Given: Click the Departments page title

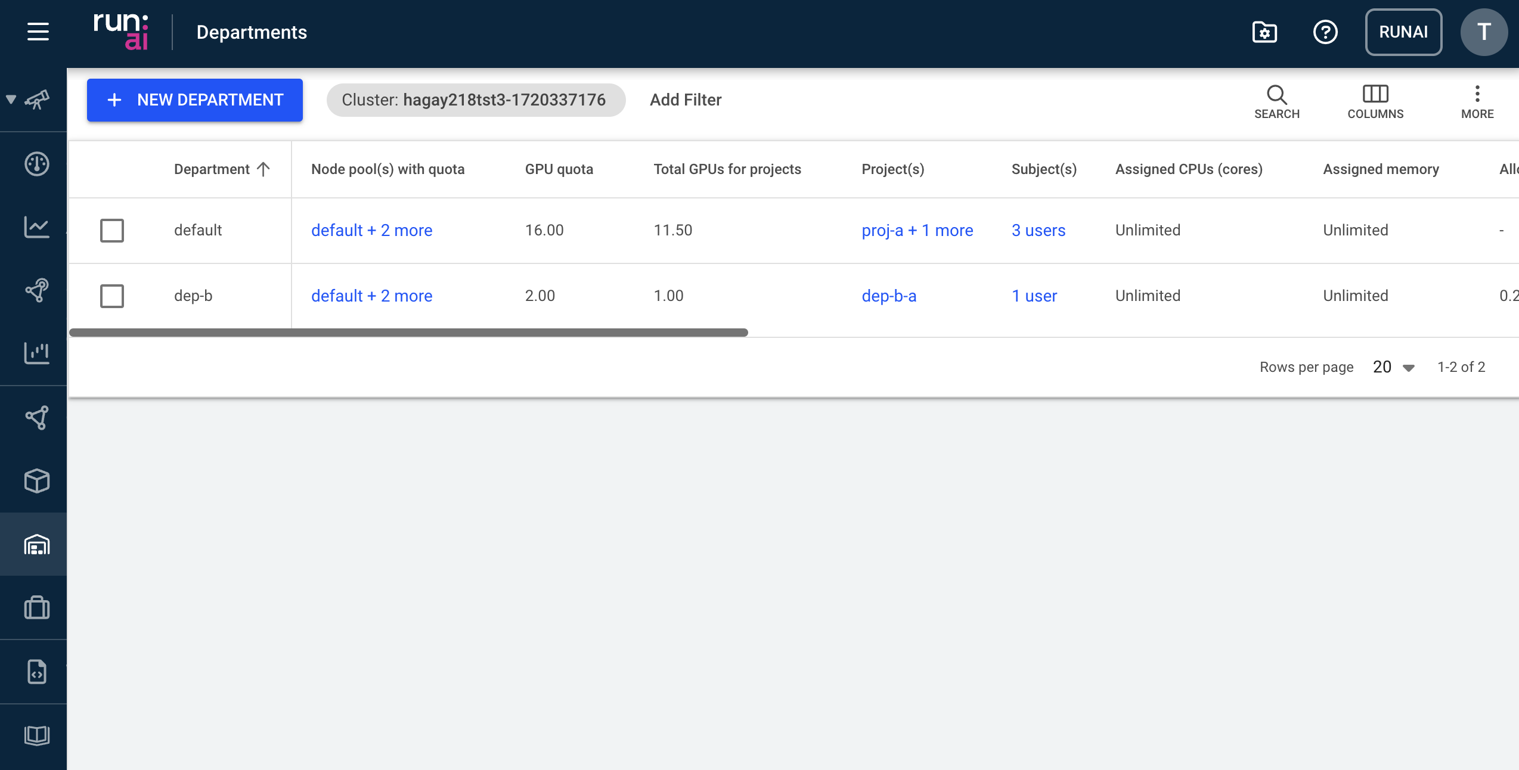Looking at the screenshot, I should click(252, 32).
